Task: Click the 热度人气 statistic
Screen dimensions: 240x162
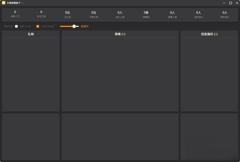Action: 15,14
